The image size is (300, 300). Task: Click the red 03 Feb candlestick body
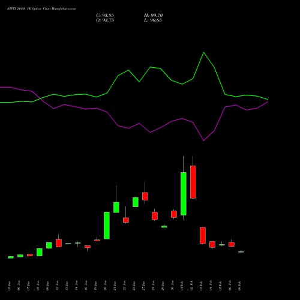(x=203, y=236)
